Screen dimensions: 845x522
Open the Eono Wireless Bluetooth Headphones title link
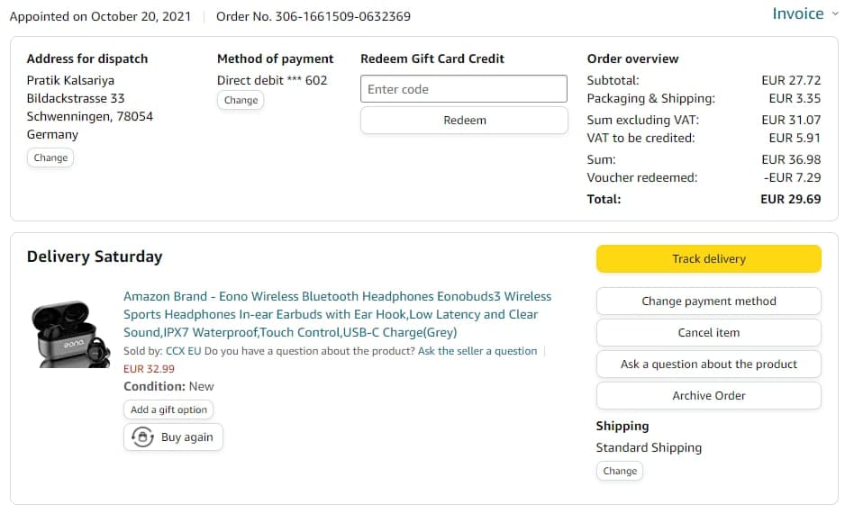pyautogui.click(x=337, y=314)
